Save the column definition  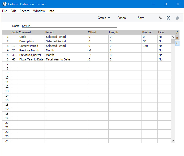point(141,18)
